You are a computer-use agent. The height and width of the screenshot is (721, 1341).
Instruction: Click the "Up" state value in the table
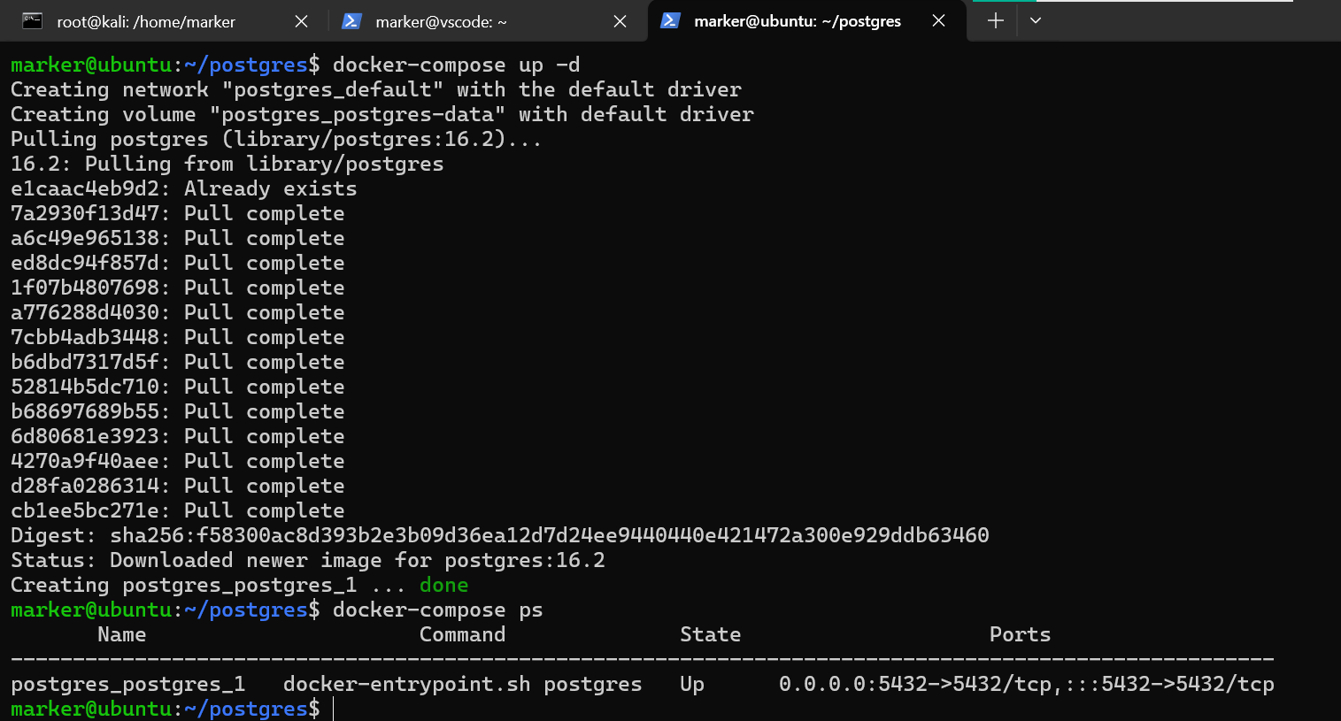(x=692, y=684)
